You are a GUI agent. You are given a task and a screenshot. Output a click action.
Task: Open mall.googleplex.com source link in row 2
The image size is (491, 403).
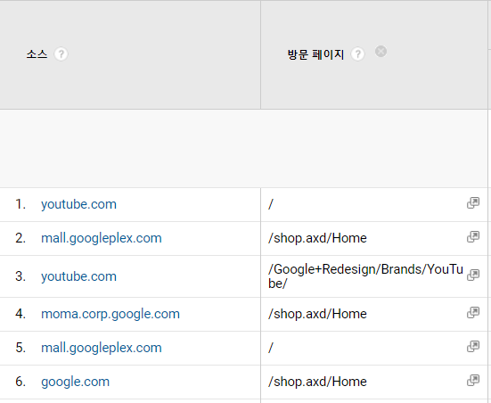pos(102,238)
